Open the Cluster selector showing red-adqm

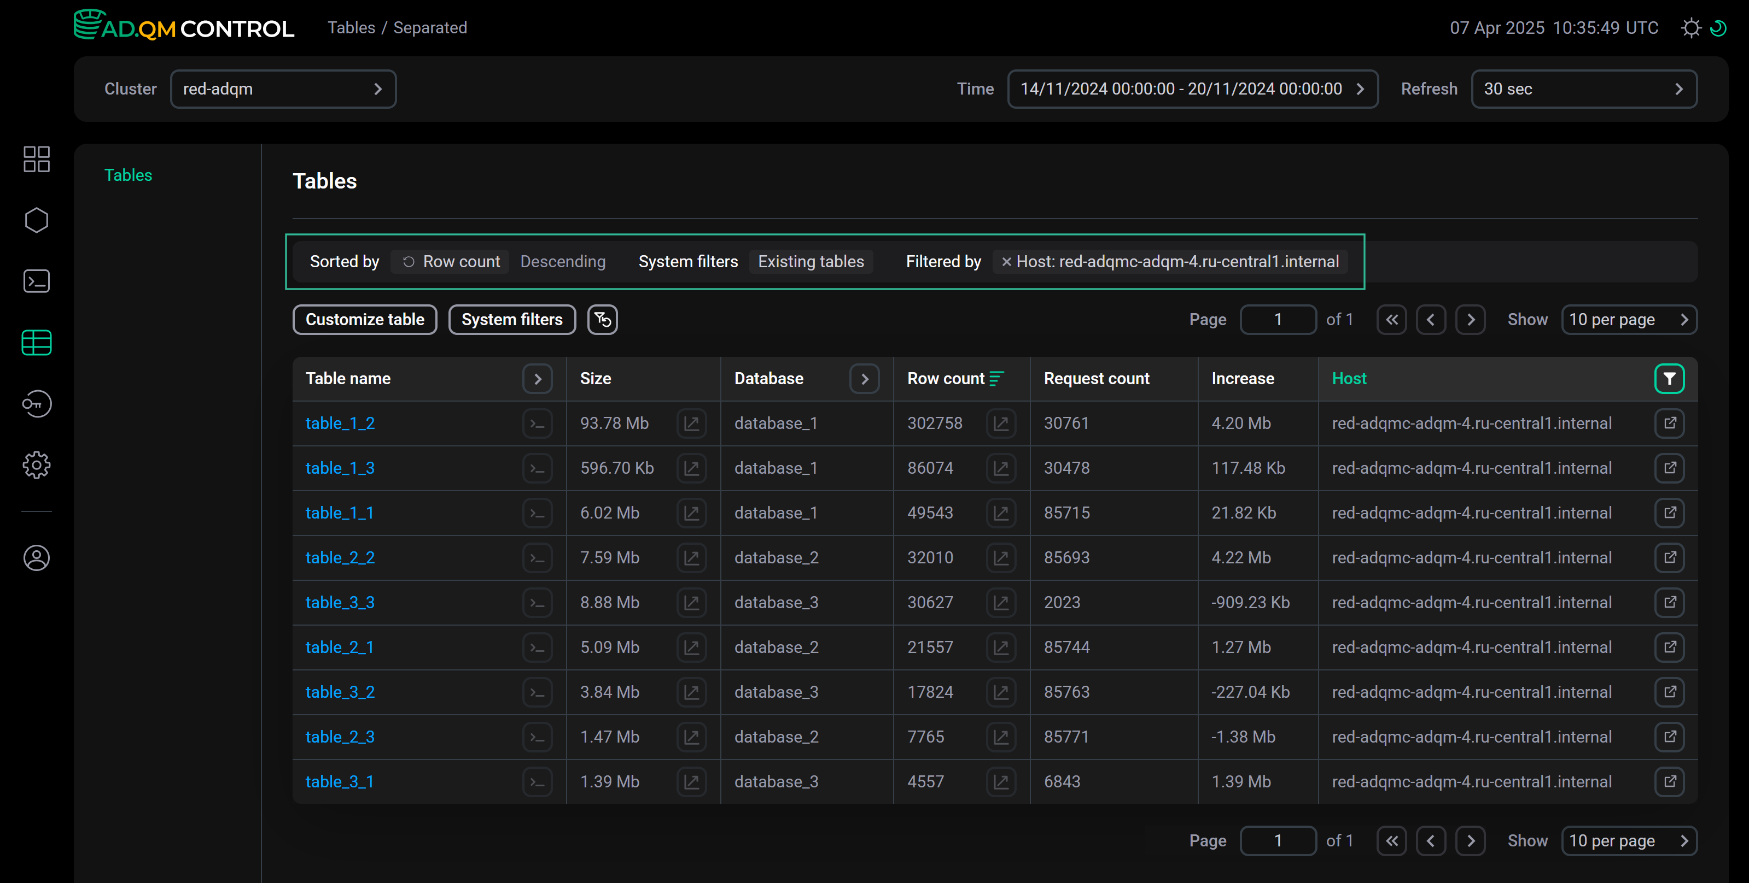tap(283, 89)
